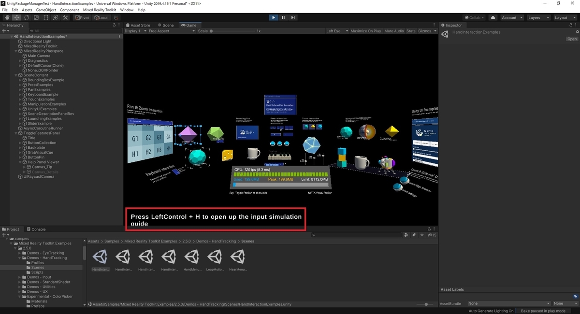Click the Step frame button
Viewport: 580px width, 314px height.
[293, 17]
